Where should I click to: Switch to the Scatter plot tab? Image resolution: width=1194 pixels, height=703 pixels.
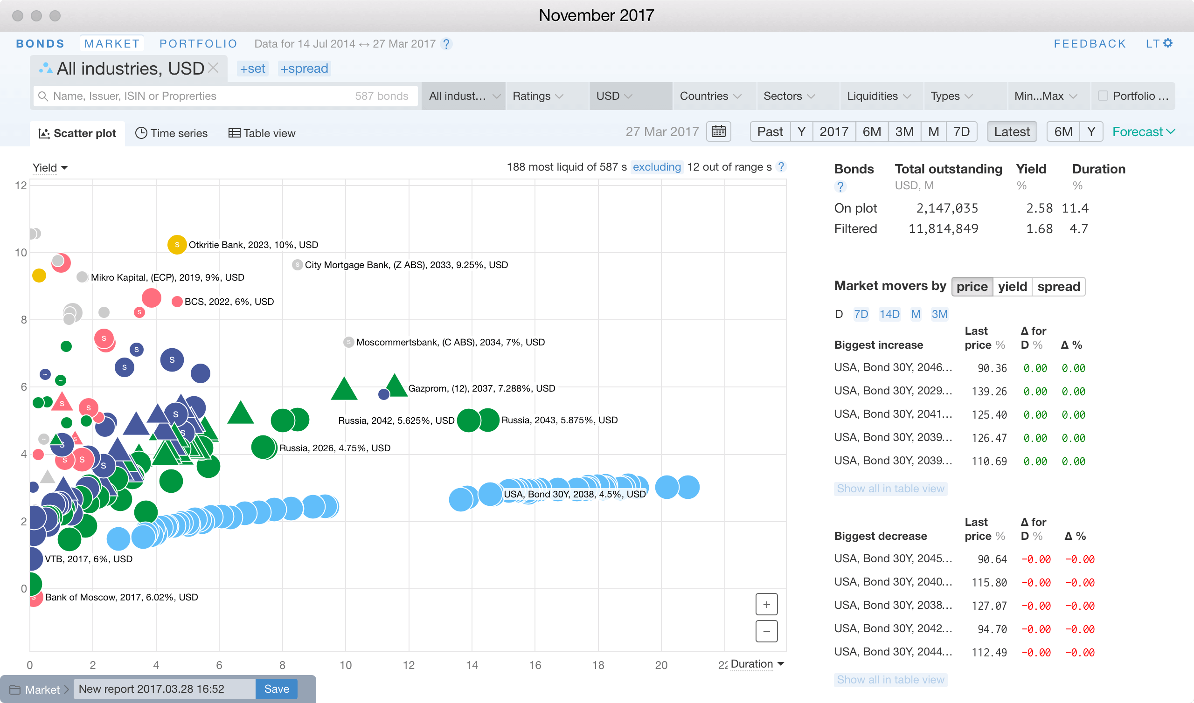(x=78, y=133)
